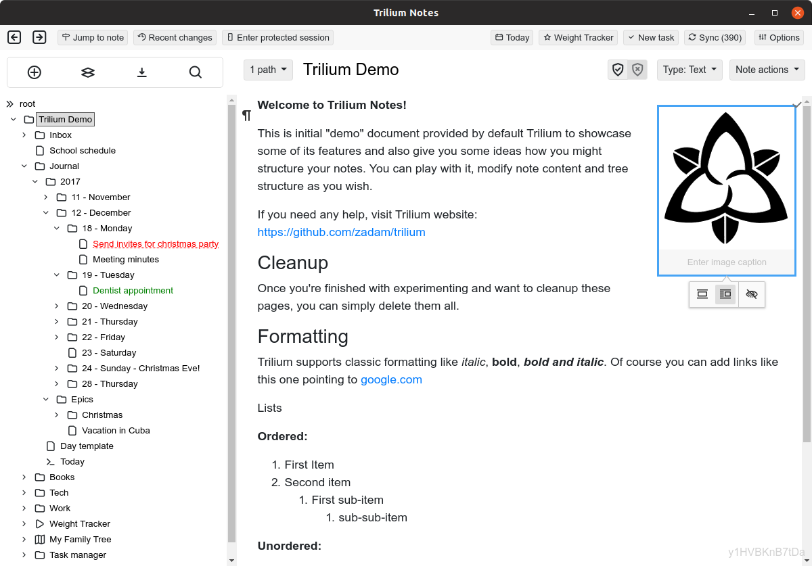Click the file icon of Day template

[51, 446]
